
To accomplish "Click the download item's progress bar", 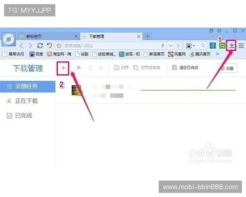I will coord(188,90).
